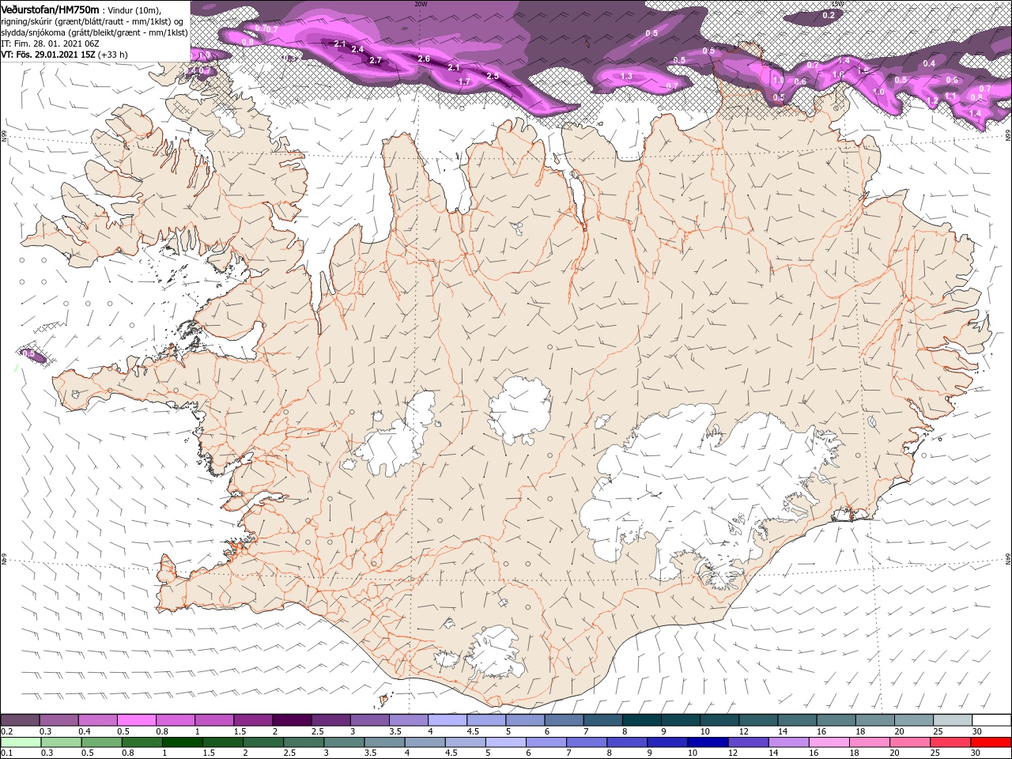Click the 'IT: Fim. 28. 01. 2021 06Z' line
This screenshot has height=759, width=1012.
[50, 43]
